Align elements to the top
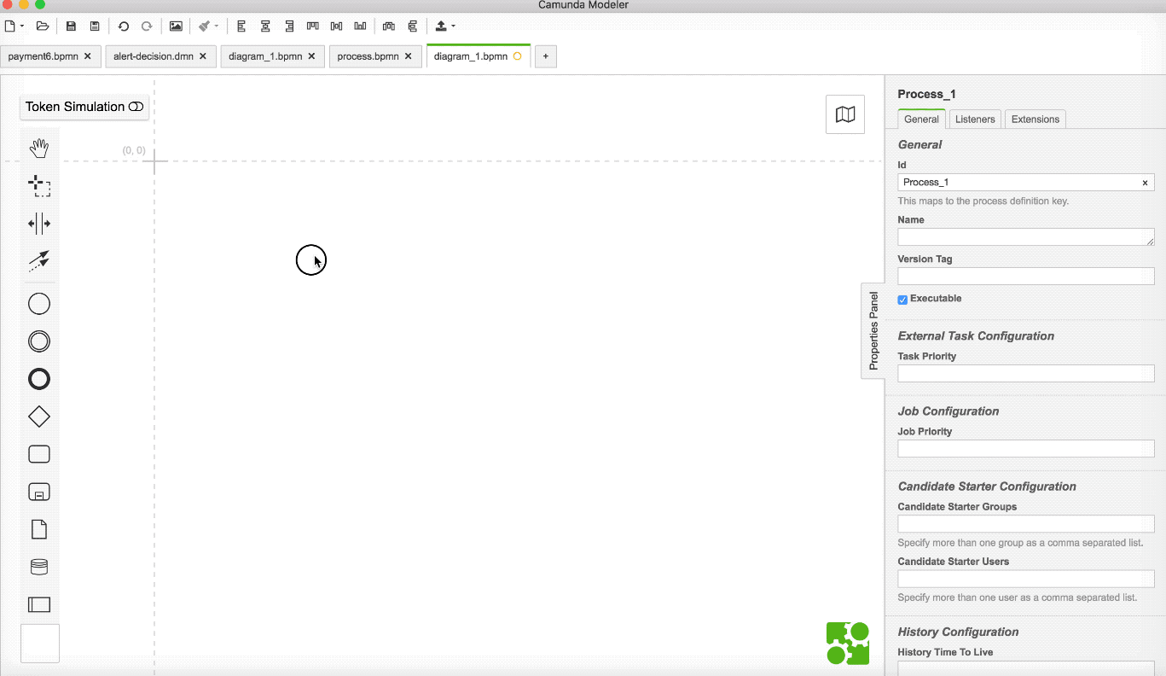 [x=313, y=26]
